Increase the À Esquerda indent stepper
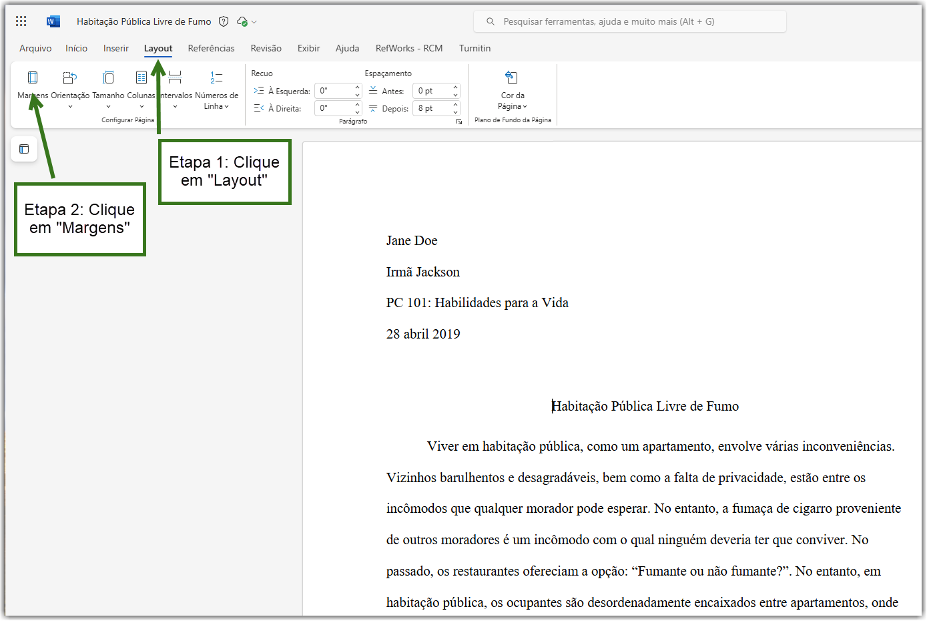 [x=357, y=87]
